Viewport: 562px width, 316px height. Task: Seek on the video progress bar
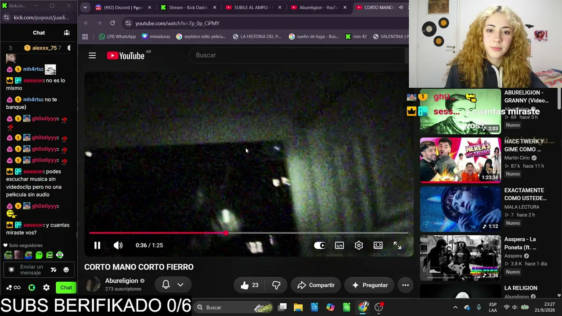(x=249, y=233)
